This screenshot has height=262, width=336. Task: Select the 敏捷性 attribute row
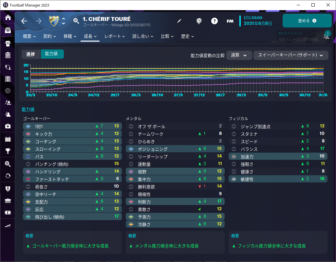[278, 179]
